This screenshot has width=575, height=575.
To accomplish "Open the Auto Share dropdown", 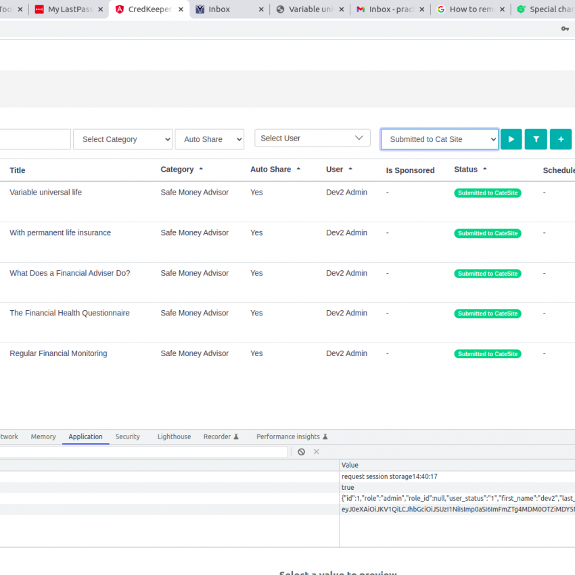I will (209, 139).
